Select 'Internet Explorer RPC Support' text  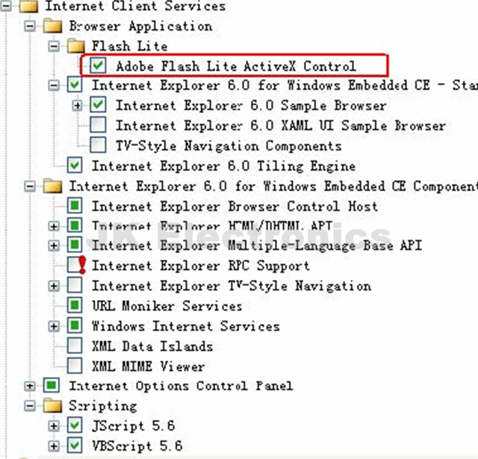[x=201, y=266]
